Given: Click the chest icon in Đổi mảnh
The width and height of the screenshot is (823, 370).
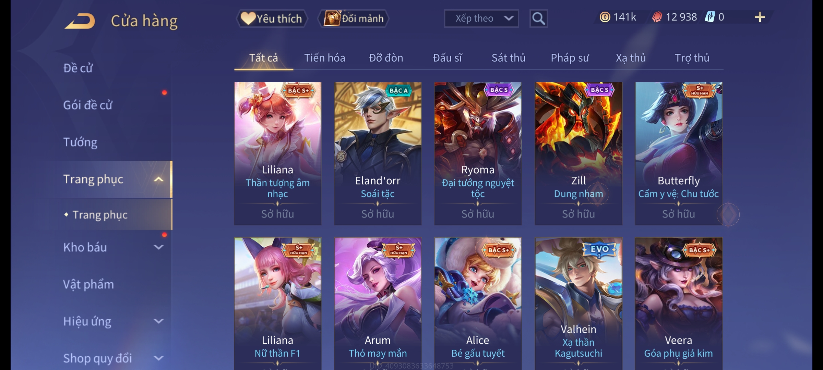Looking at the screenshot, I should point(332,18).
